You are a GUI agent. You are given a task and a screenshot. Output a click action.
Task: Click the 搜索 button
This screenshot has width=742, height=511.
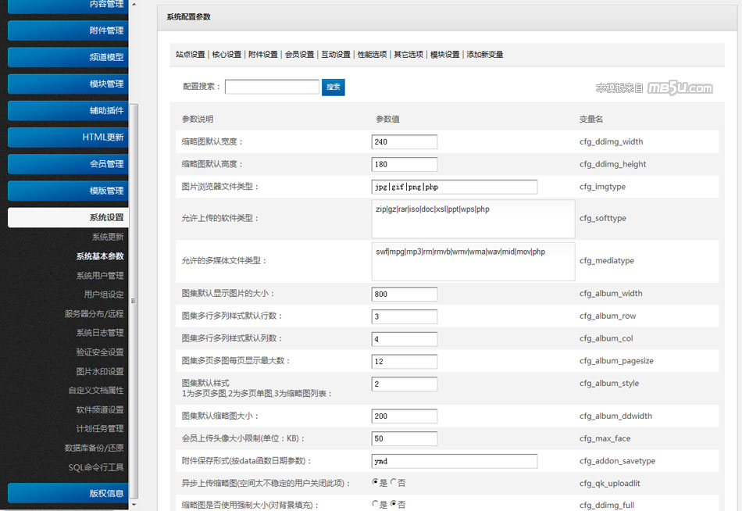(x=334, y=87)
